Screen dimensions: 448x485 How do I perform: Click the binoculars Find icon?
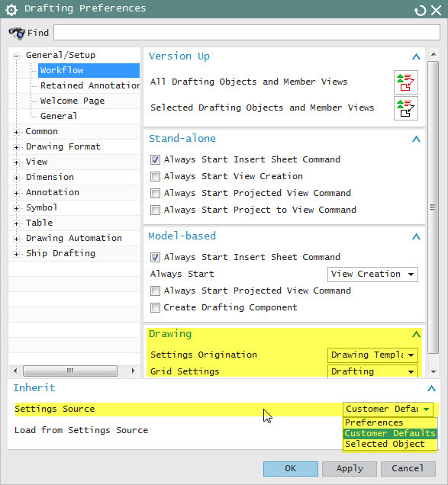[17, 33]
